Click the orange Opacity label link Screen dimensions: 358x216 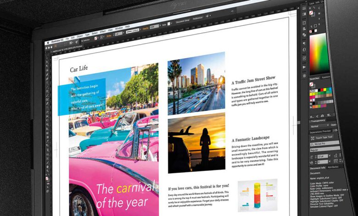point(145,28)
